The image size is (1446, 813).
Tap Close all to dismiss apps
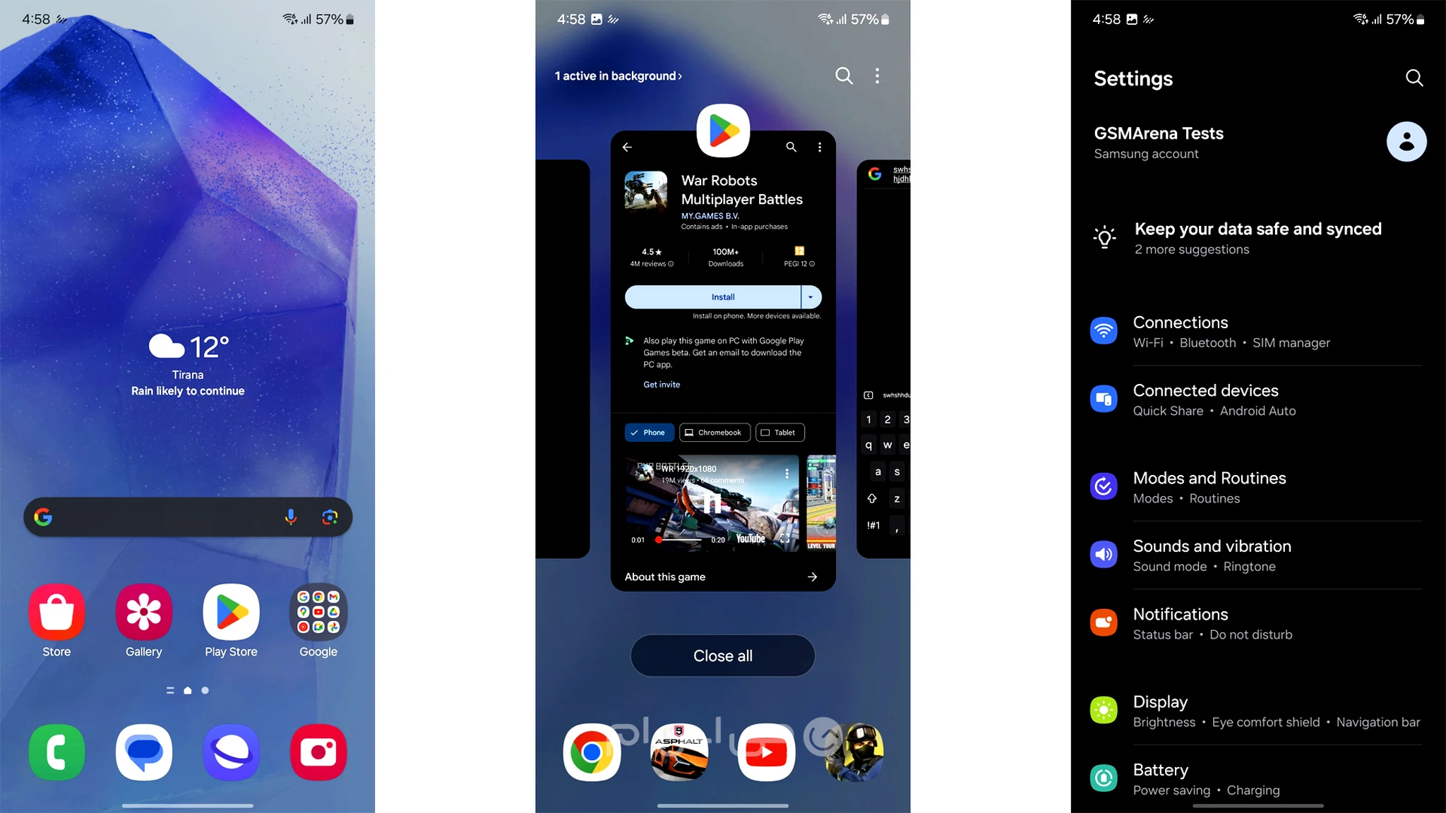click(x=723, y=655)
